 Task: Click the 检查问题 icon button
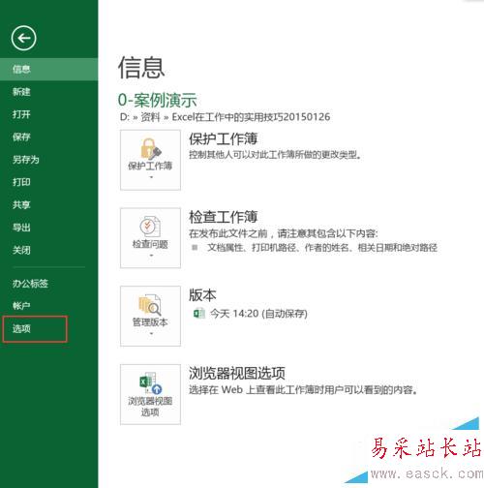tap(150, 238)
